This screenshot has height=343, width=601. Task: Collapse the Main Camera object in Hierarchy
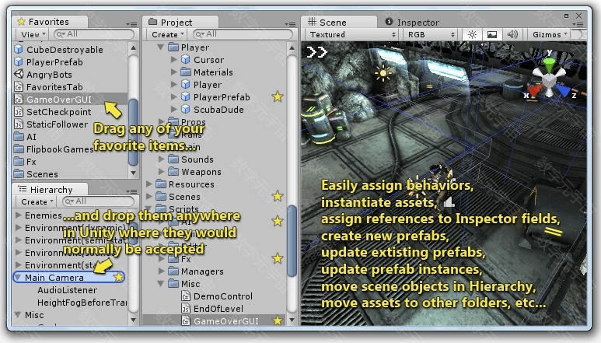point(18,277)
